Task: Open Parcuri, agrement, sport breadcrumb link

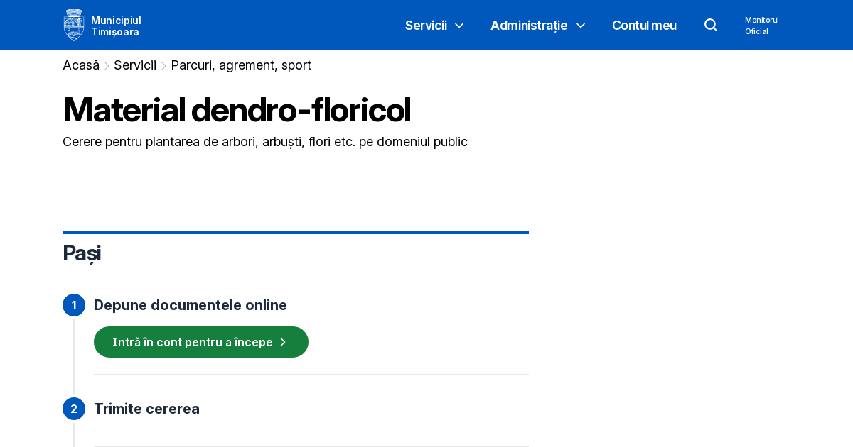Action: click(x=241, y=65)
